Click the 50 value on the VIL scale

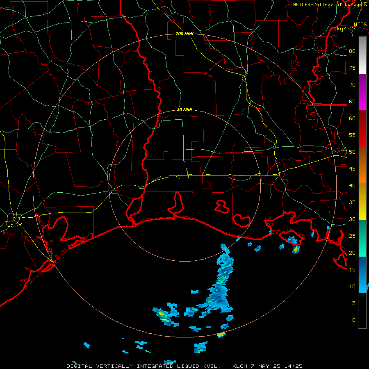pyautogui.click(x=352, y=152)
